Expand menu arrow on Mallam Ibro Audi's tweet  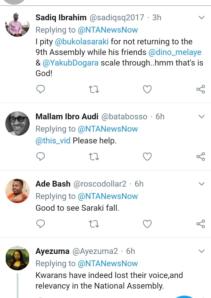(201, 117)
